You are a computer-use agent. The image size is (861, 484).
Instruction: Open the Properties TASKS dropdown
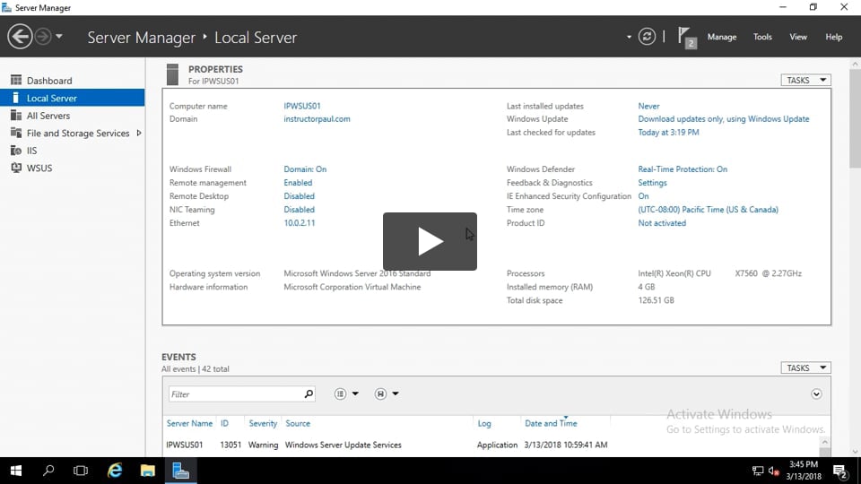coord(805,80)
